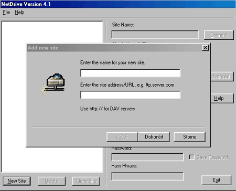Screen dimensions: 236x191
Task: Click the New Site button
Action: pos(17,181)
